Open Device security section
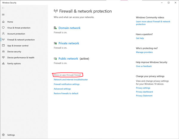The width and height of the screenshot is (179, 139). point(14,52)
